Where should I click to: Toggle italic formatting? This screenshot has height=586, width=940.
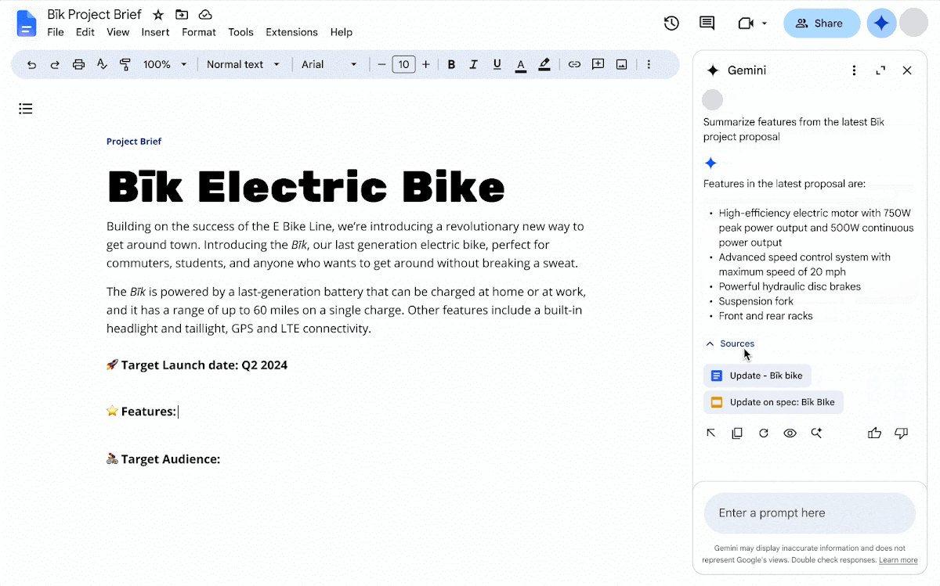point(474,65)
